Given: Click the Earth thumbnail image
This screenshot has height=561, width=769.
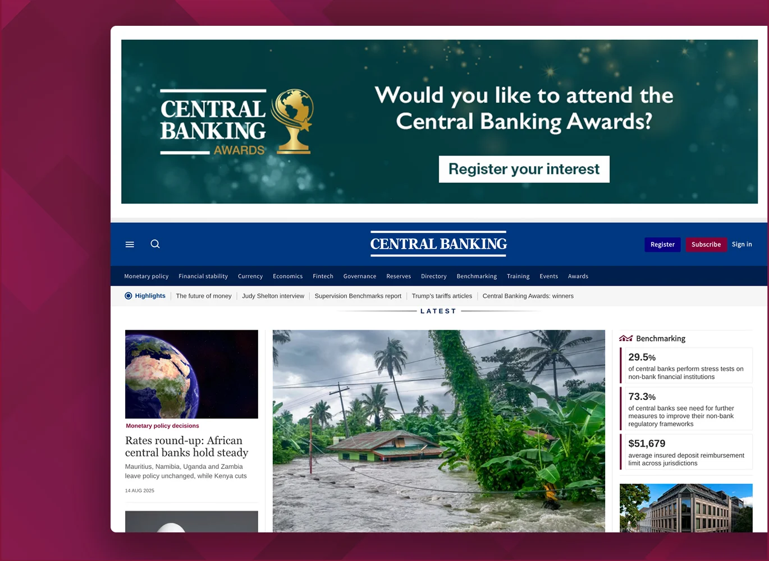Looking at the screenshot, I should 191,374.
